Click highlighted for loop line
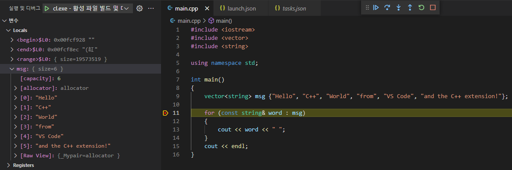Screen dimensions: 512x170 [x=351, y=113]
